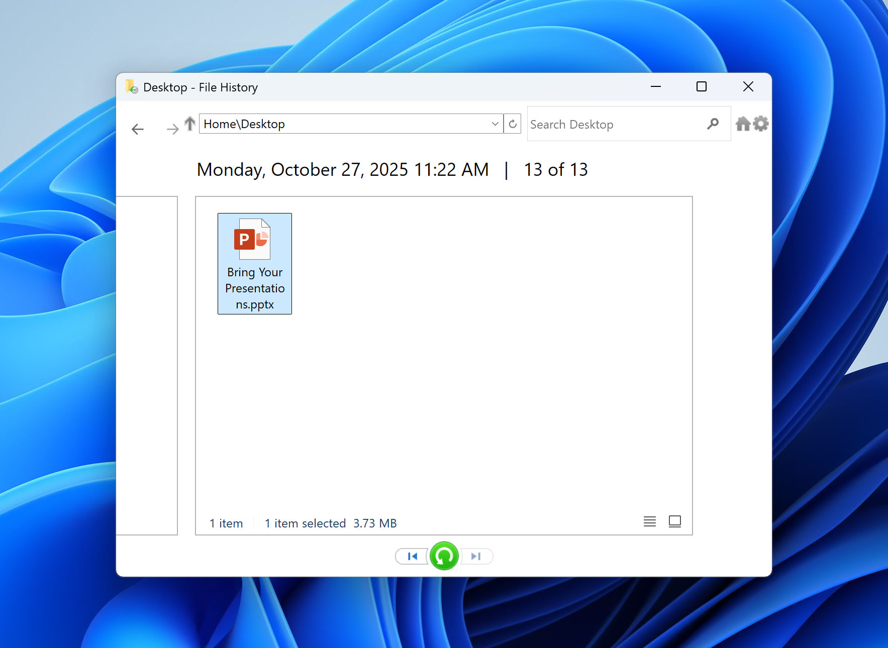Restore the selected file to original location
This screenshot has height=648, width=888.
[444, 556]
